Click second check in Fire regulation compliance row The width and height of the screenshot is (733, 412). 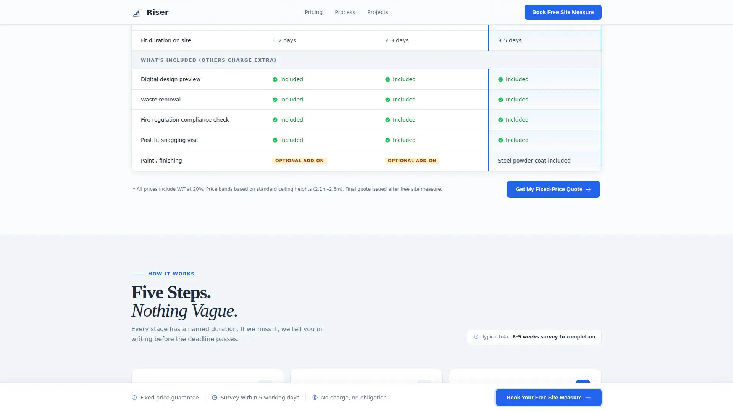(x=387, y=120)
